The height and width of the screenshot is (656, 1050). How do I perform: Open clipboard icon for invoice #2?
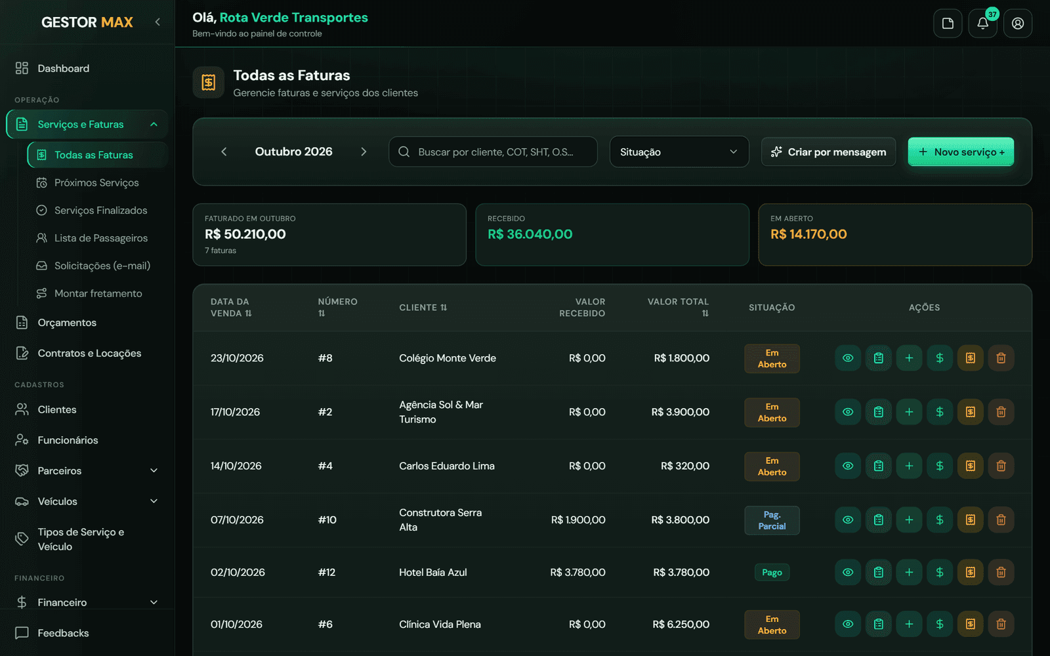[x=878, y=412]
